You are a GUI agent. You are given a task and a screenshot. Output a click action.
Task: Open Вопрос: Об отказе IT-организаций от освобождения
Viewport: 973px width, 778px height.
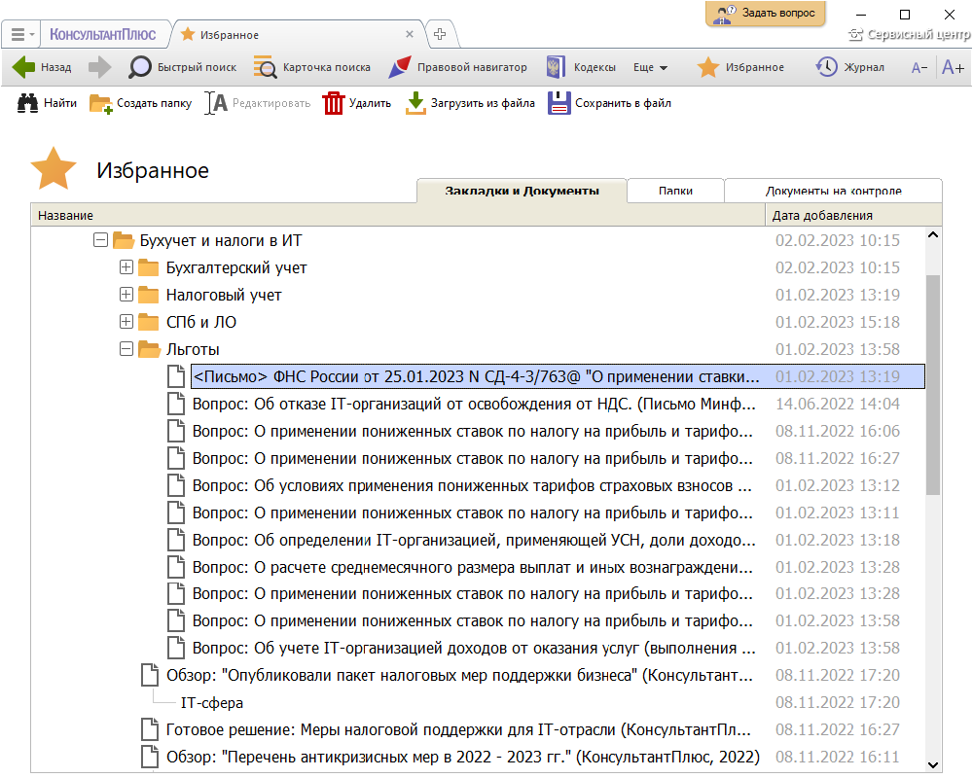(x=474, y=404)
